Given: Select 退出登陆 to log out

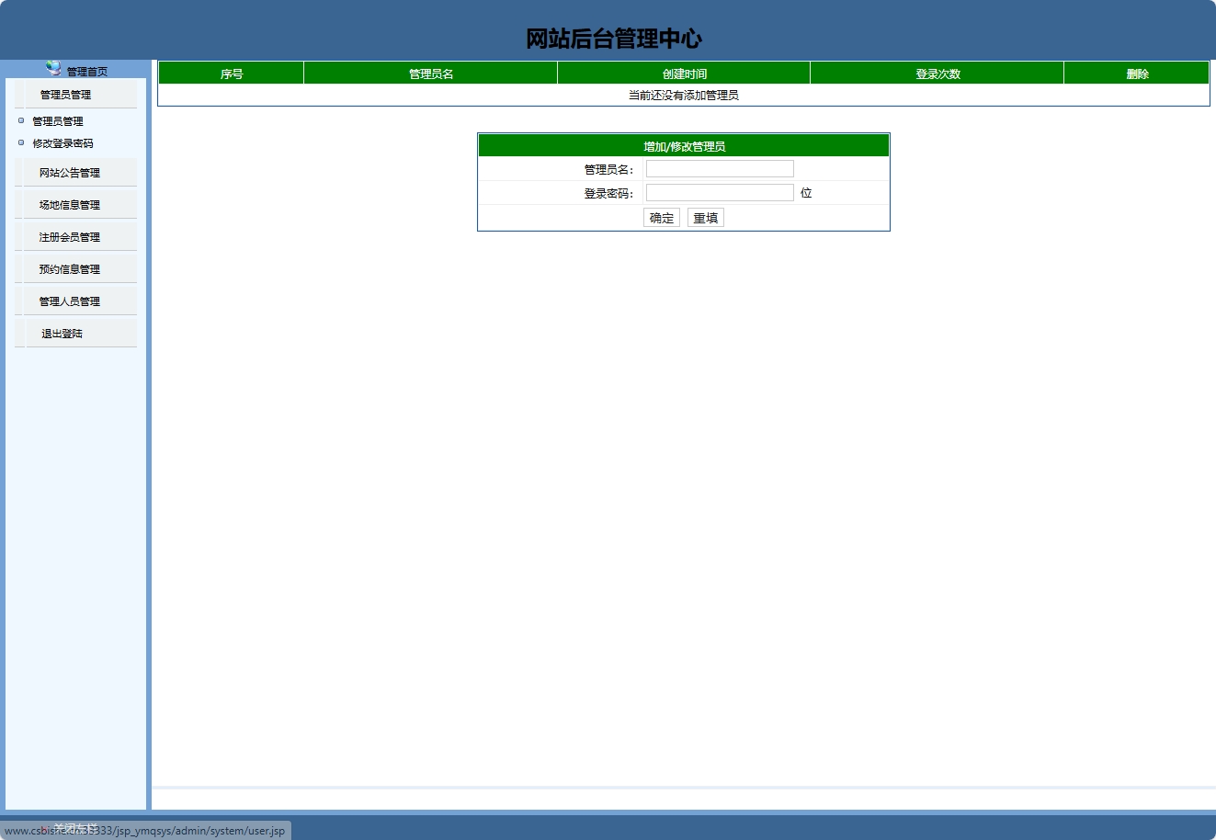Looking at the screenshot, I should point(61,333).
